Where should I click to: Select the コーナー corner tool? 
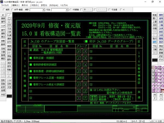click(x=9, y=53)
